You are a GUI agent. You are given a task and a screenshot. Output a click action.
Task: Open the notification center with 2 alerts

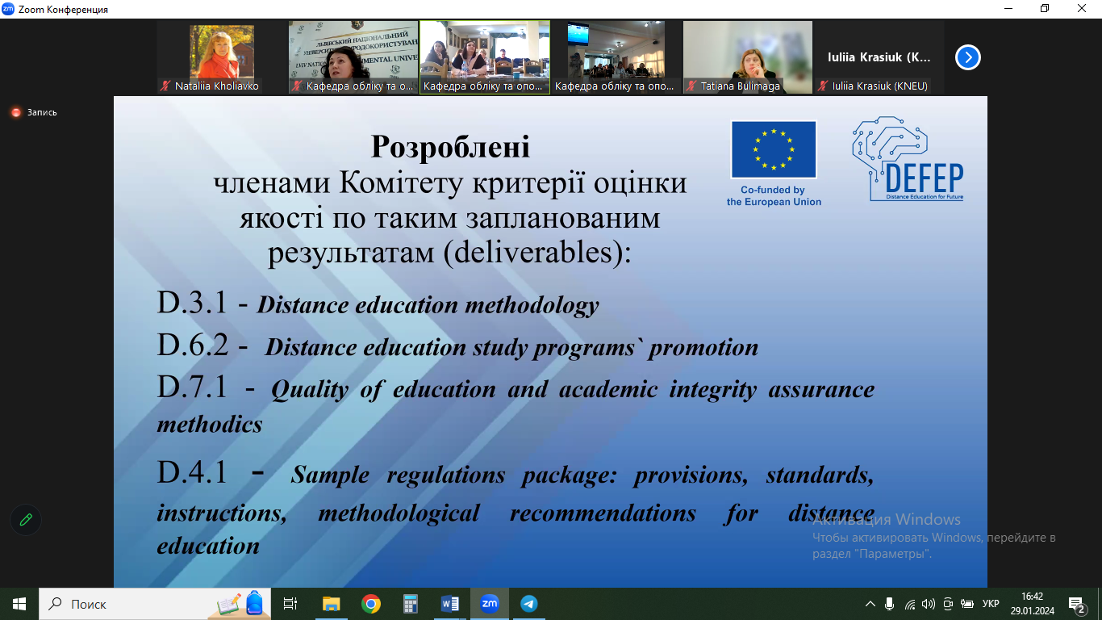click(1075, 604)
